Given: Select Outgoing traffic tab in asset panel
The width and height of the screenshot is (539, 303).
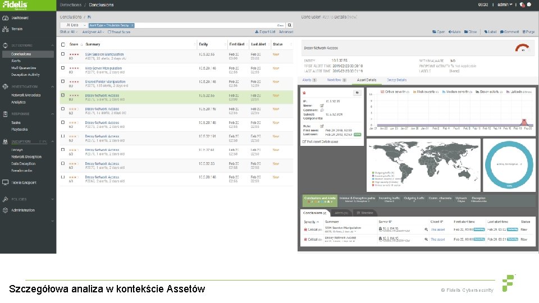Looking at the screenshot, I should 414,199.
